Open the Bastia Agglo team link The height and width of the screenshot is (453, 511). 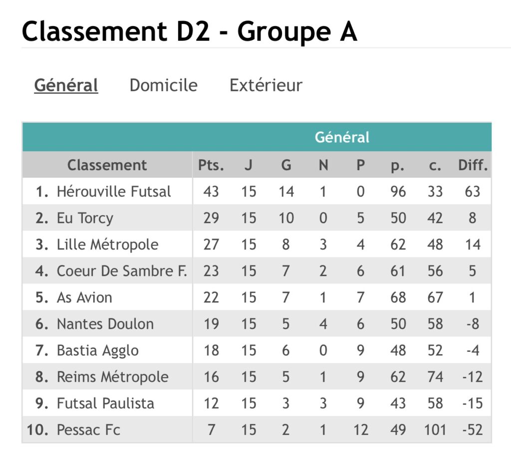(x=98, y=351)
